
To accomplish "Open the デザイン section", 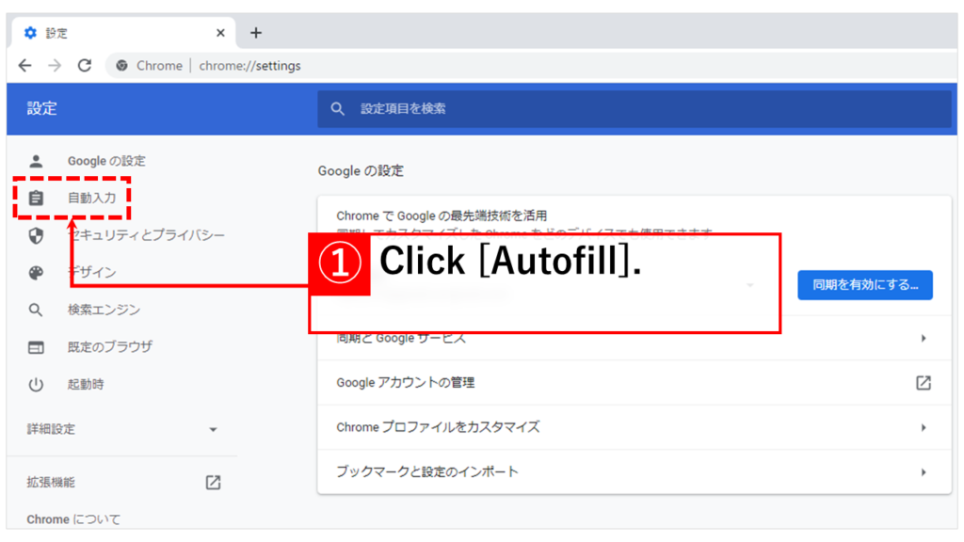I will tap(91, 272).
